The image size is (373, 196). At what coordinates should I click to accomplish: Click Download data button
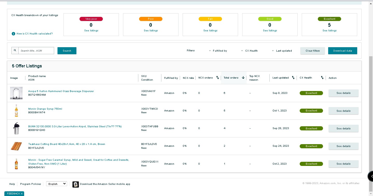pos(342,51)
